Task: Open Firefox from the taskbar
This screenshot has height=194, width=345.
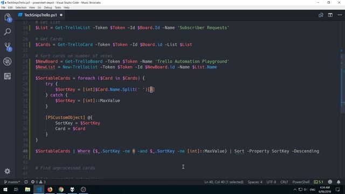Action: coord(50,189)
